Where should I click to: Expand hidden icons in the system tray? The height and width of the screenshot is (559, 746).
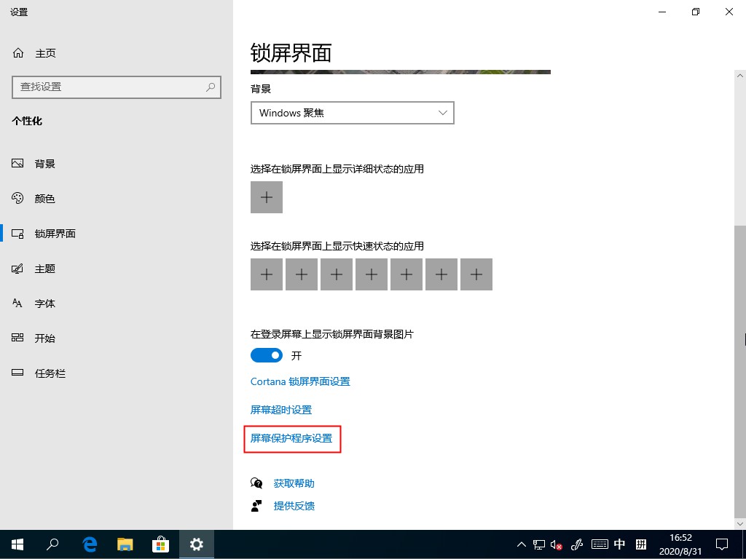[x=520, y=544]
